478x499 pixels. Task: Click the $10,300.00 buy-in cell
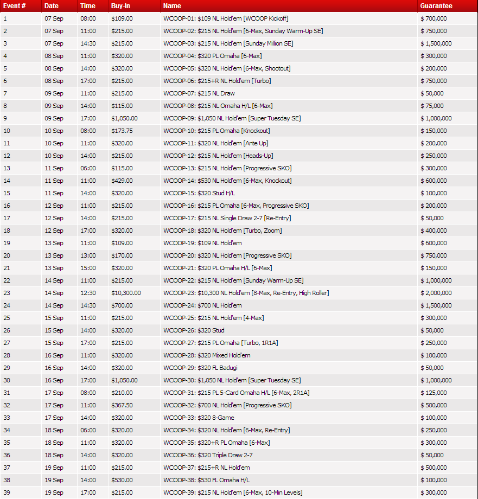[x=126, y=293]
